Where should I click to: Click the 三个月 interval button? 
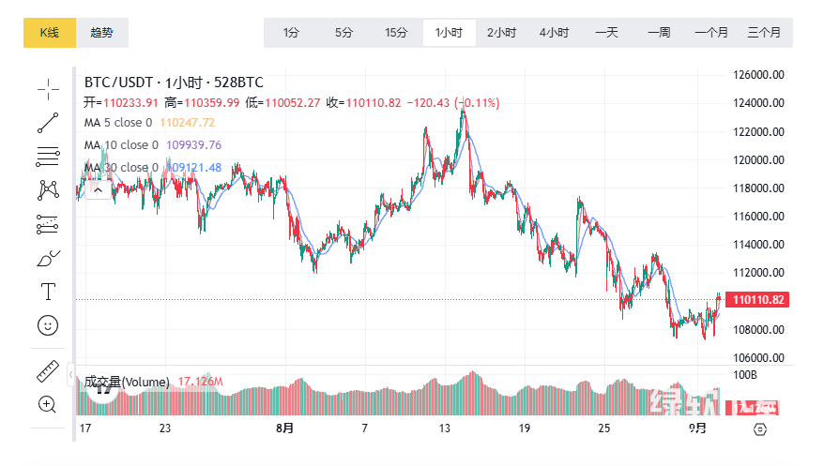pos(764,33)
